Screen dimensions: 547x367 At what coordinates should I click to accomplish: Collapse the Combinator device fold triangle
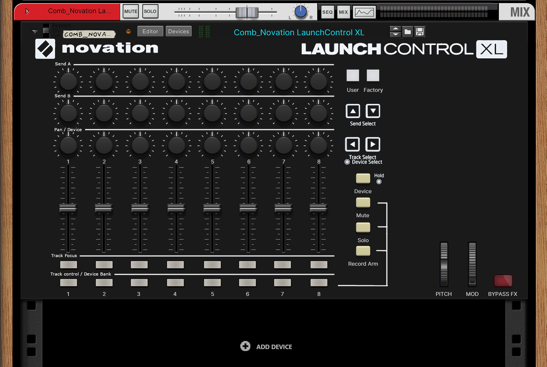34,31
